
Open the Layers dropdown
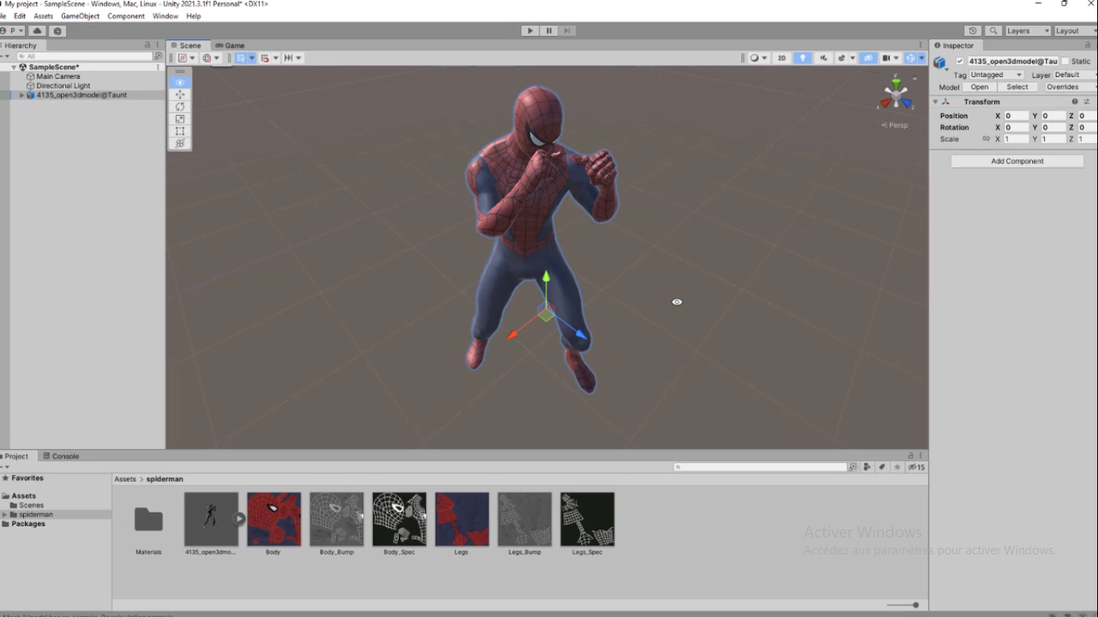[1027, 31]
